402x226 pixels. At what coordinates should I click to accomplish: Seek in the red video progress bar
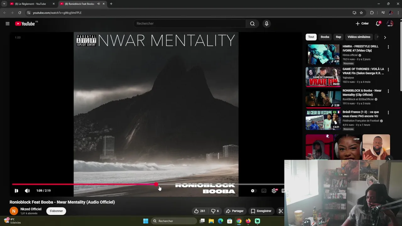pos(148,184)
